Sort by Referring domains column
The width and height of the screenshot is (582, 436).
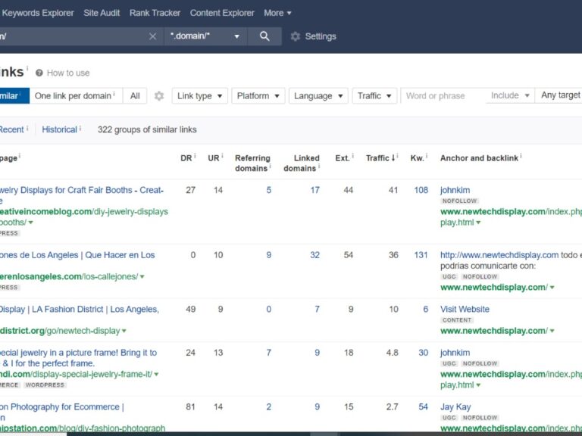pyautogui.click(x=252, y=163)
